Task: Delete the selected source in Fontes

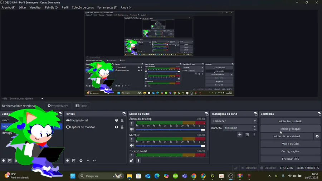Action: 74,161
